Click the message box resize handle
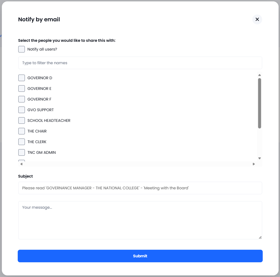Image resolution: width=280 pixels, height=277 pixels. pyautogui.click(x=260, y=237)
